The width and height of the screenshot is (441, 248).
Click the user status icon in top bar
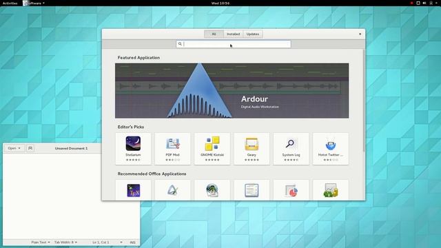coord(431,3)
